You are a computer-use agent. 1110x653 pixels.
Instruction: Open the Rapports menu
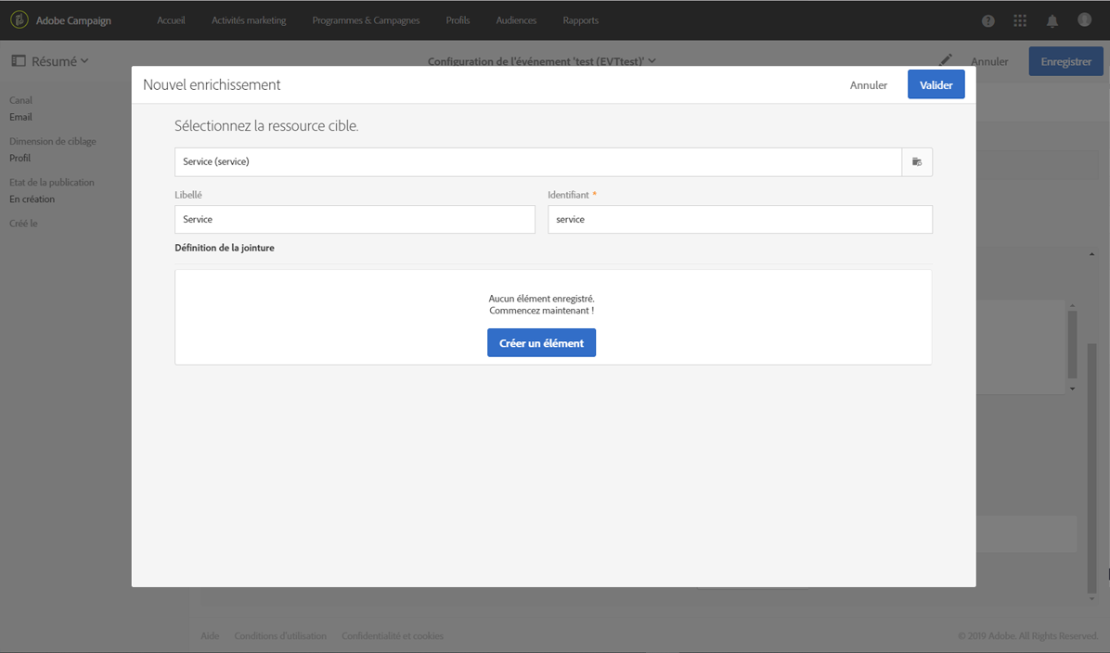(x=580, y=20)
